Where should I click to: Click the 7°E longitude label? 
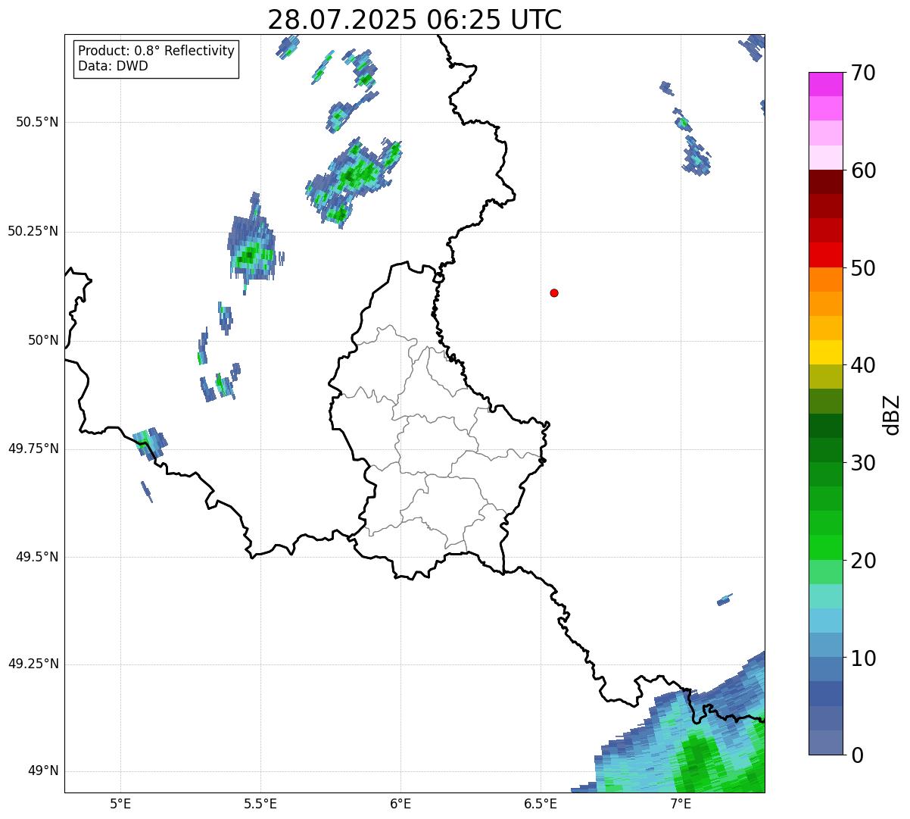coord(681,803)
